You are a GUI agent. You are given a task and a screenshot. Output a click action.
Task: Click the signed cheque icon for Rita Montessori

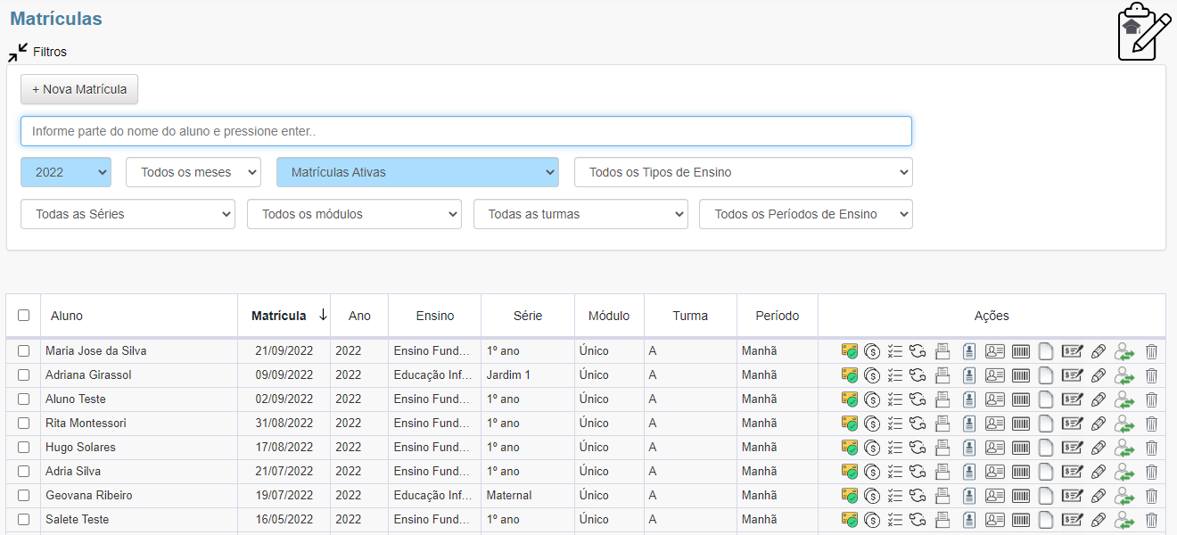tap(1072, 424)
